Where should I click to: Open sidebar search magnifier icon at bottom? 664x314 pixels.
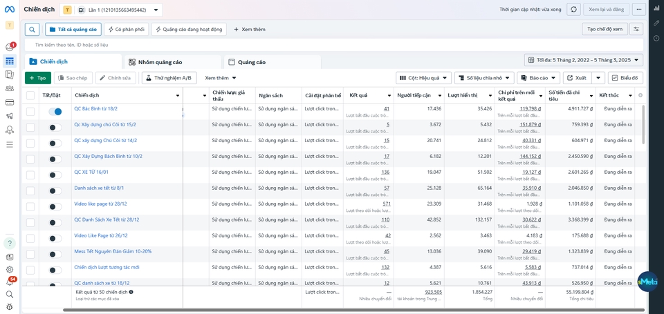coord(9,294)
